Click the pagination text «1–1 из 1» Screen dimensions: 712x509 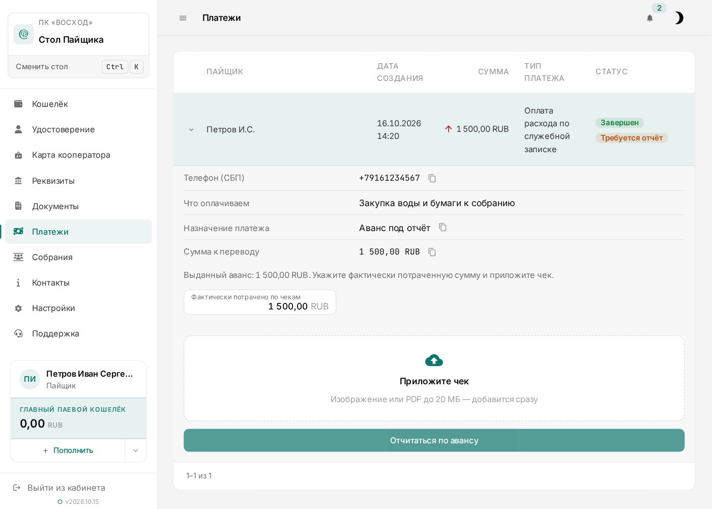(x=199, y=476)
